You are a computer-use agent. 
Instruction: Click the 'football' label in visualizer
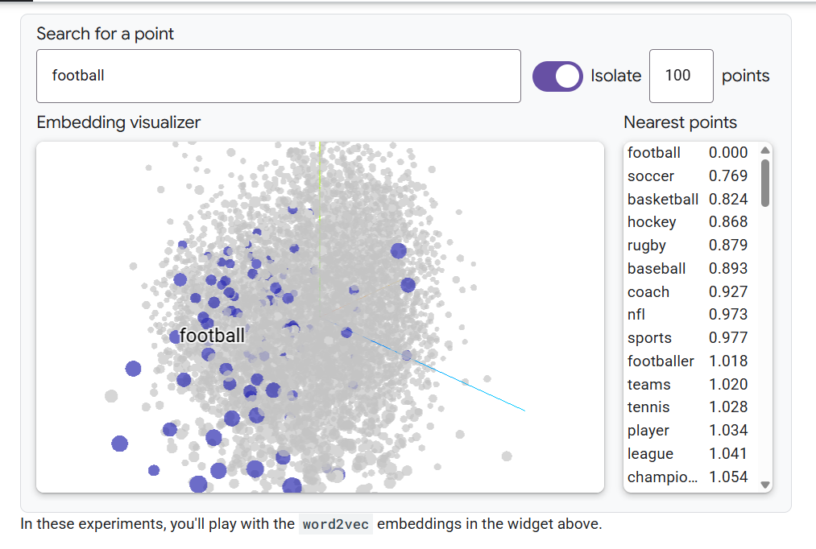(x=212, y=336)
